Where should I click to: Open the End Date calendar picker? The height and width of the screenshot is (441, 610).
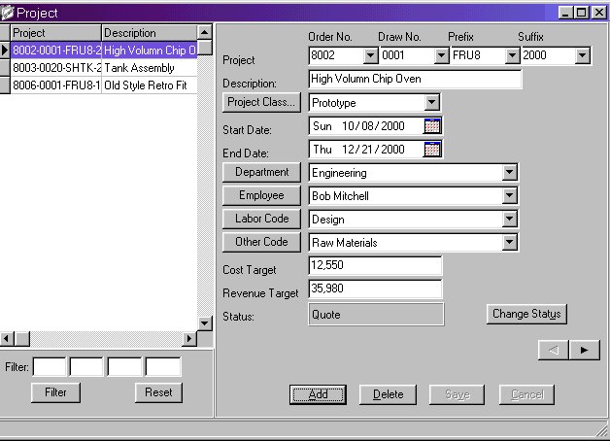pos(432,150)
